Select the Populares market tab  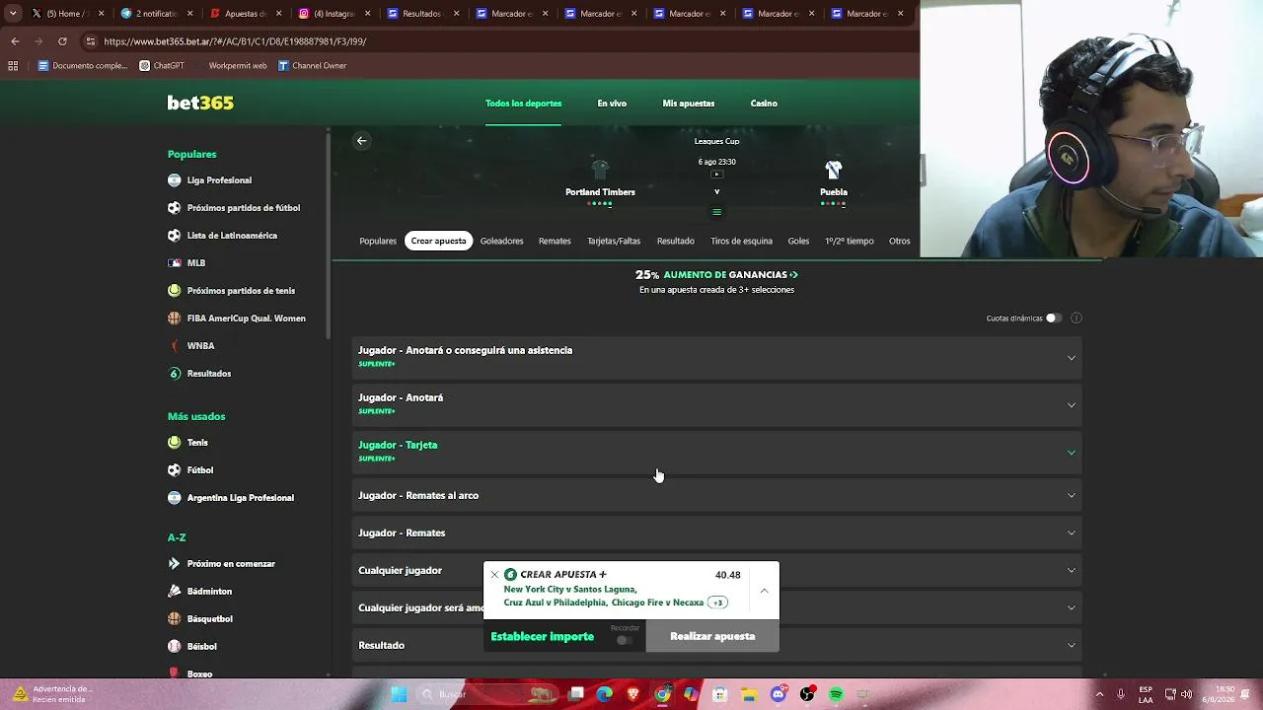tap(378, 241)
